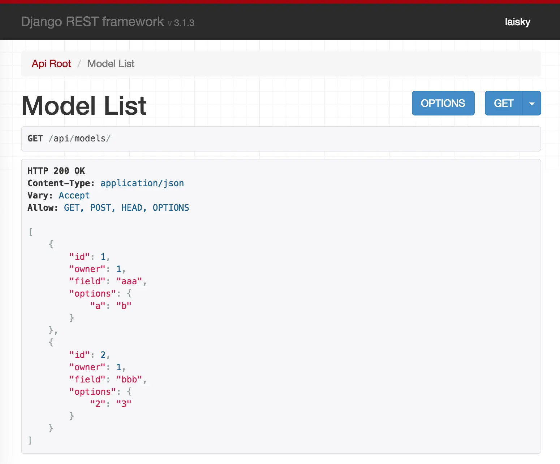
Task: Click HEAD in the Allow header
Action: (x=132, y=208)
